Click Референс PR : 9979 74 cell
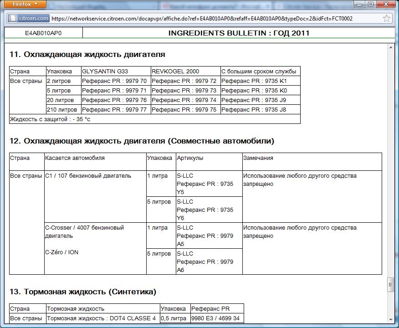399x328 pixels. coord(185,100)
